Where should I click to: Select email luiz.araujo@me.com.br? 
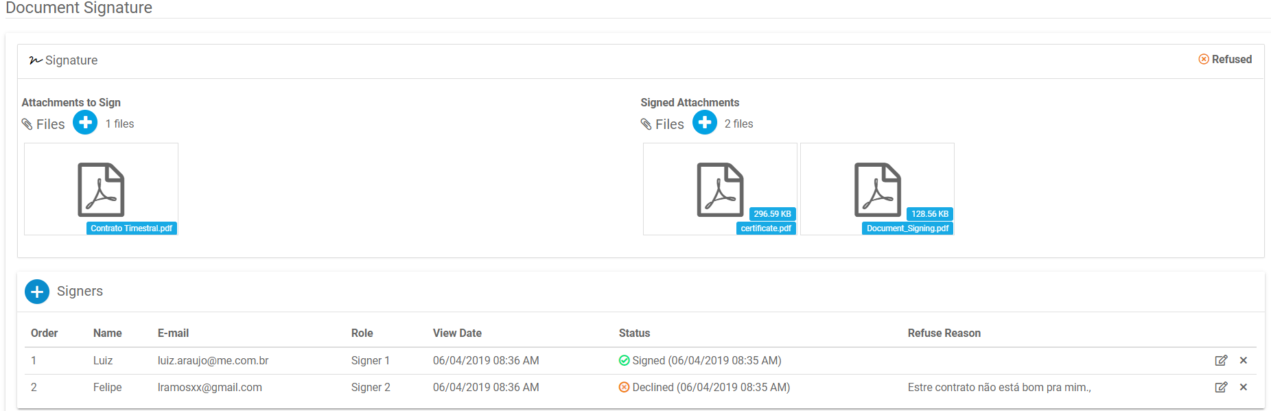(213, 360)
